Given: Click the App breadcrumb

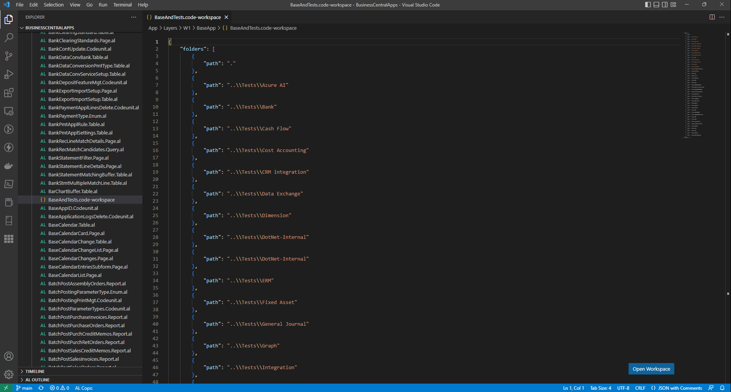Looking at the screenshot, I should [x=153, y=28].
